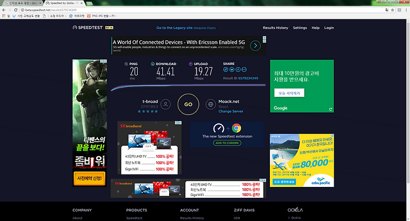Close the Speedtest by Ookla tab
This screenshot has height=221, width=410.
pyautogui.click(x=81, y=3)
